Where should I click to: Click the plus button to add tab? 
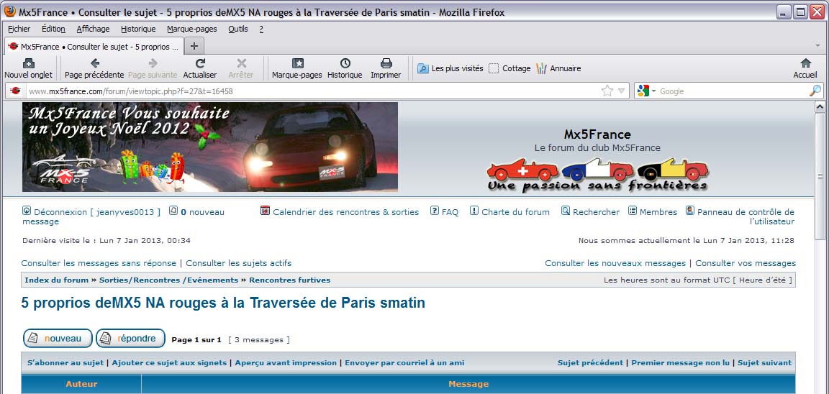click(x=194, y=46)
